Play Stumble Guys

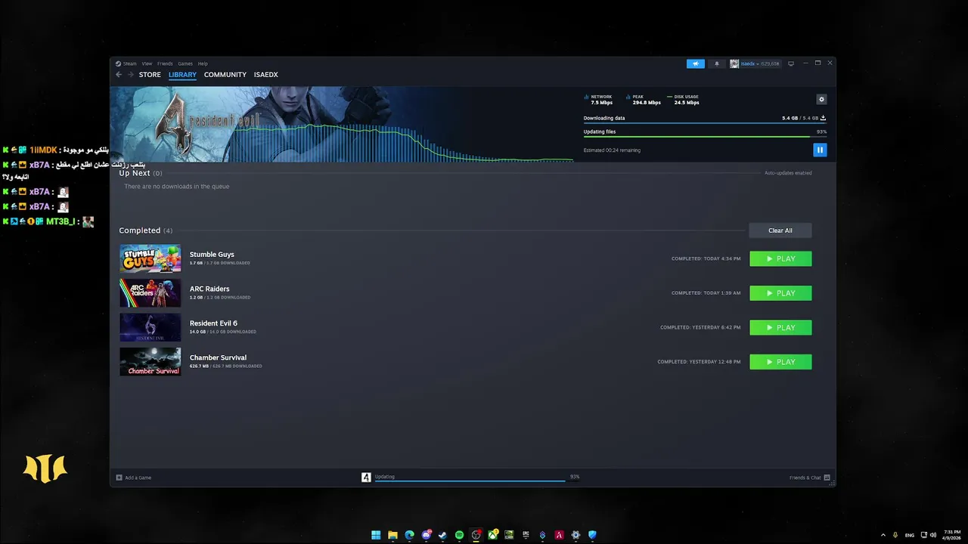[780, 258]
